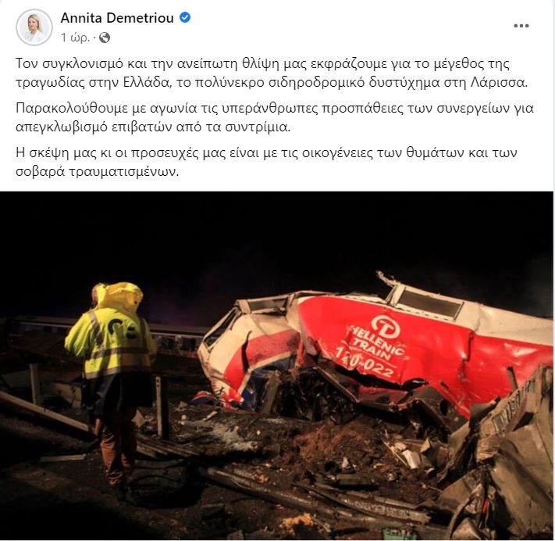Open the train wreck photo attached to post
This screenshot has height=541, width=555.
point(276,366)
